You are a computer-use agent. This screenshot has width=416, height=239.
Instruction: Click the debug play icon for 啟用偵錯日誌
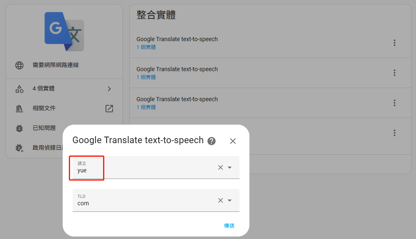tap(19, 148)
